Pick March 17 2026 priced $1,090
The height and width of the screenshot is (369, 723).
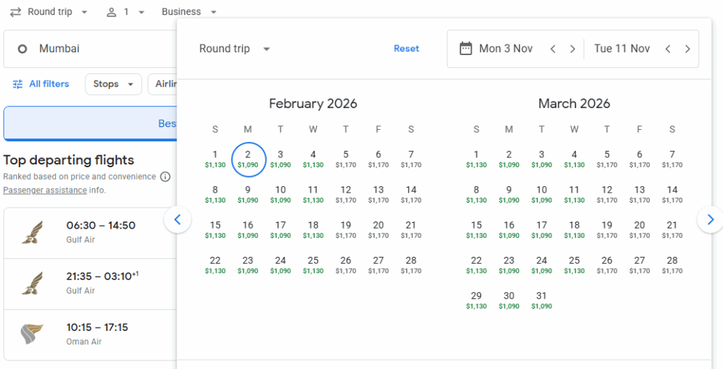point(542,229)
